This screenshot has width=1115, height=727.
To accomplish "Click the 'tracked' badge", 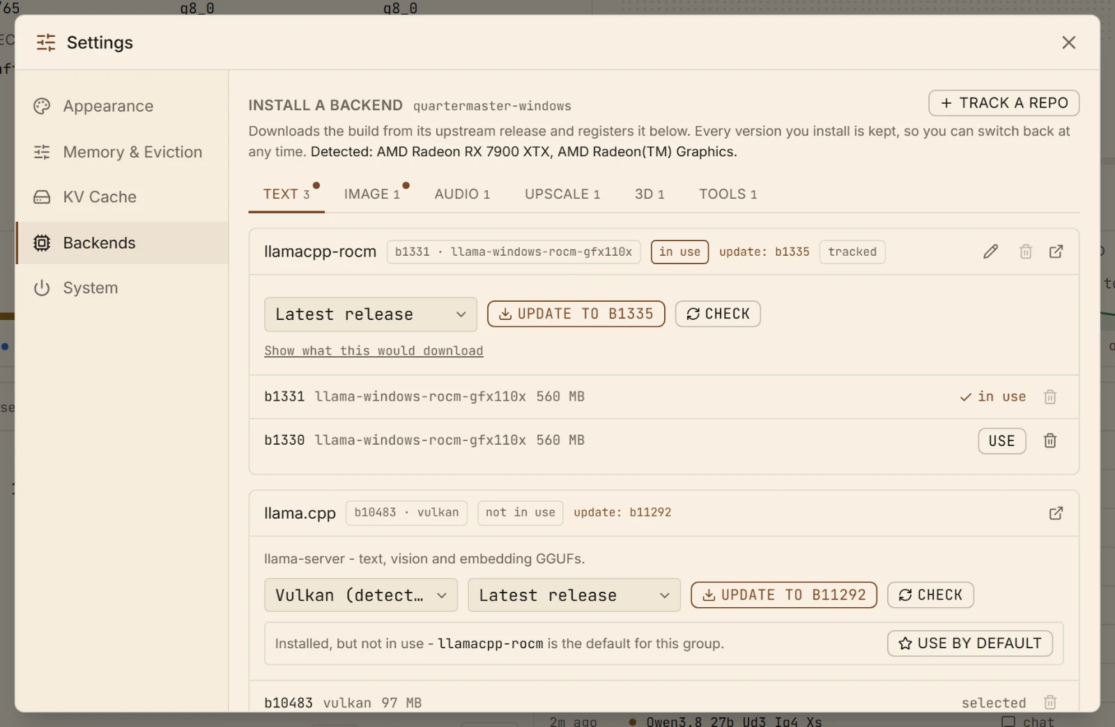I will coord(852,252).
